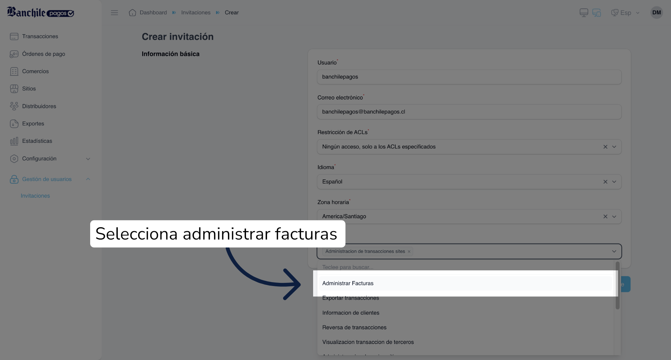
Task: Go to Invitaciones breadcrumb link
Action: coord(196,13)
